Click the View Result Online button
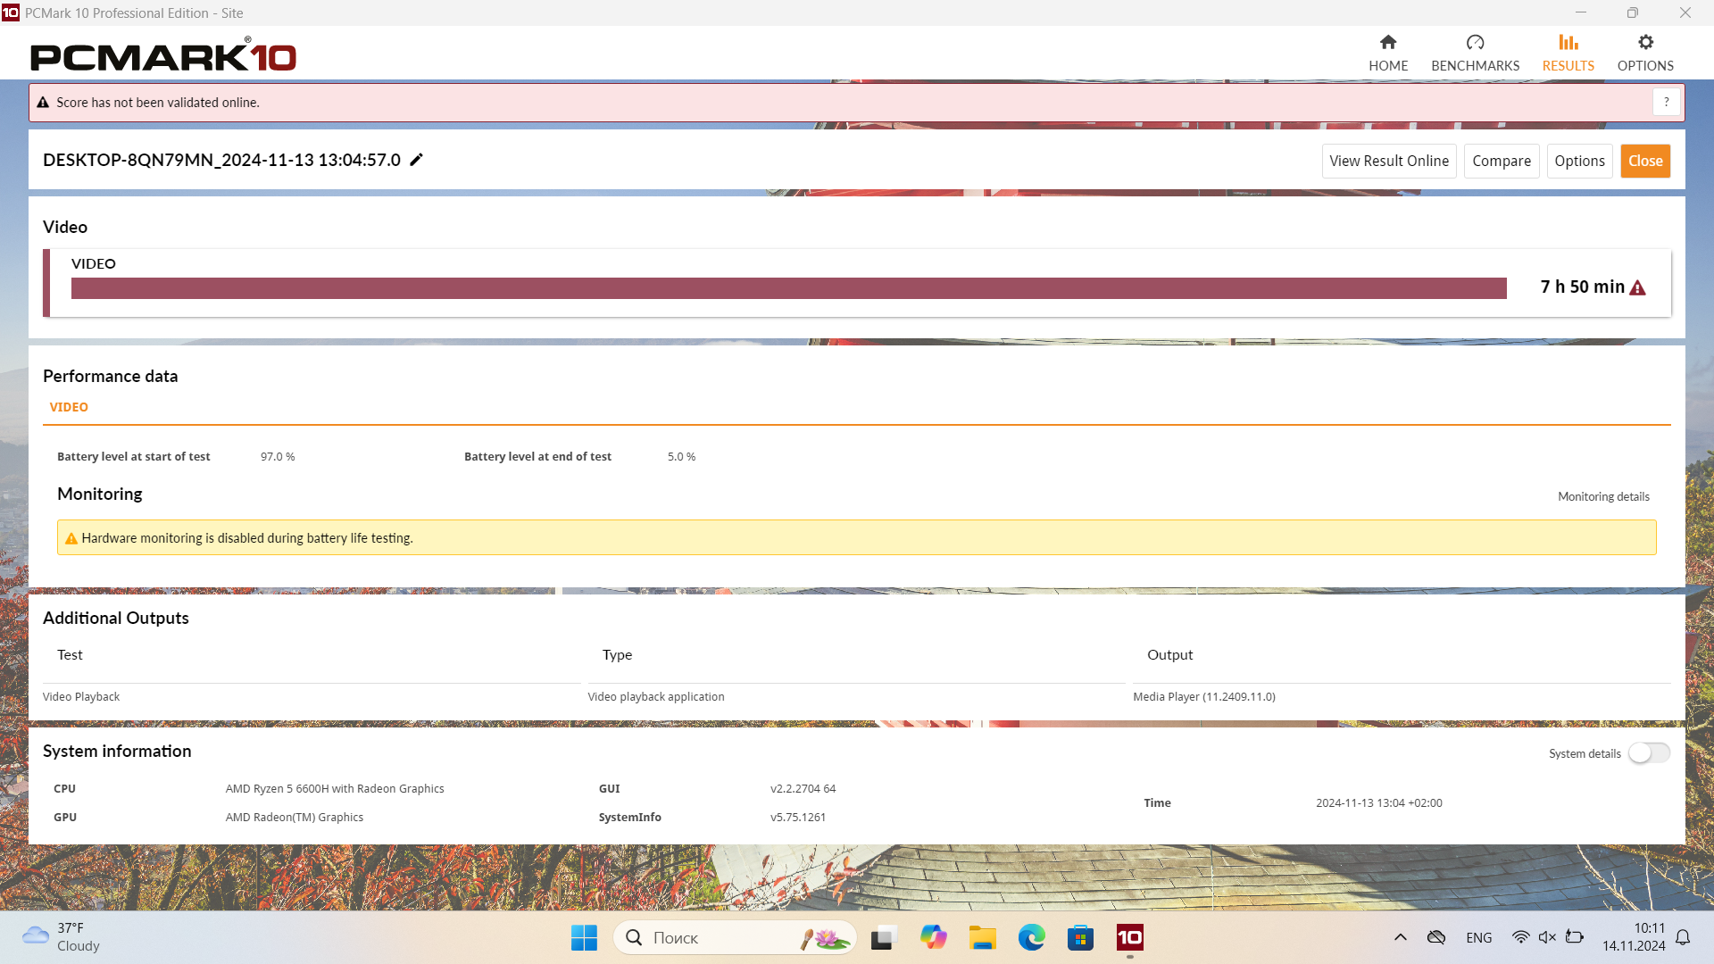Viewport: 1714px width, 964px height. point(1388,161)
